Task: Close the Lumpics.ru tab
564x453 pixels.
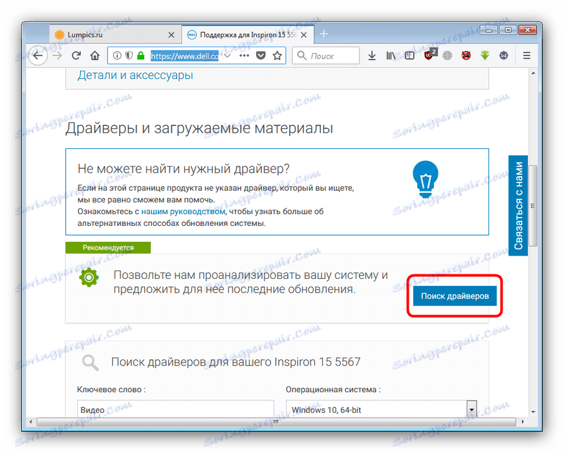Action: tap(171, 35)
